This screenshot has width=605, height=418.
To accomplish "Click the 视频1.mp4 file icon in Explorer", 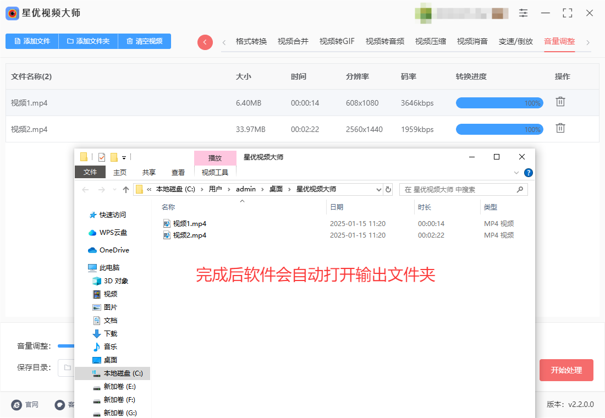I will pyautogui.click(x=167, y=223).
